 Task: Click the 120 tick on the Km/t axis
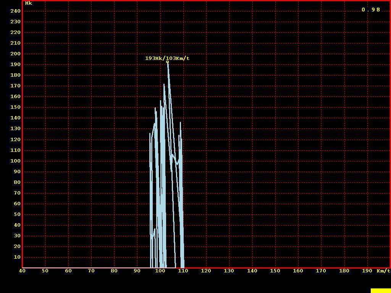[206, 271]
